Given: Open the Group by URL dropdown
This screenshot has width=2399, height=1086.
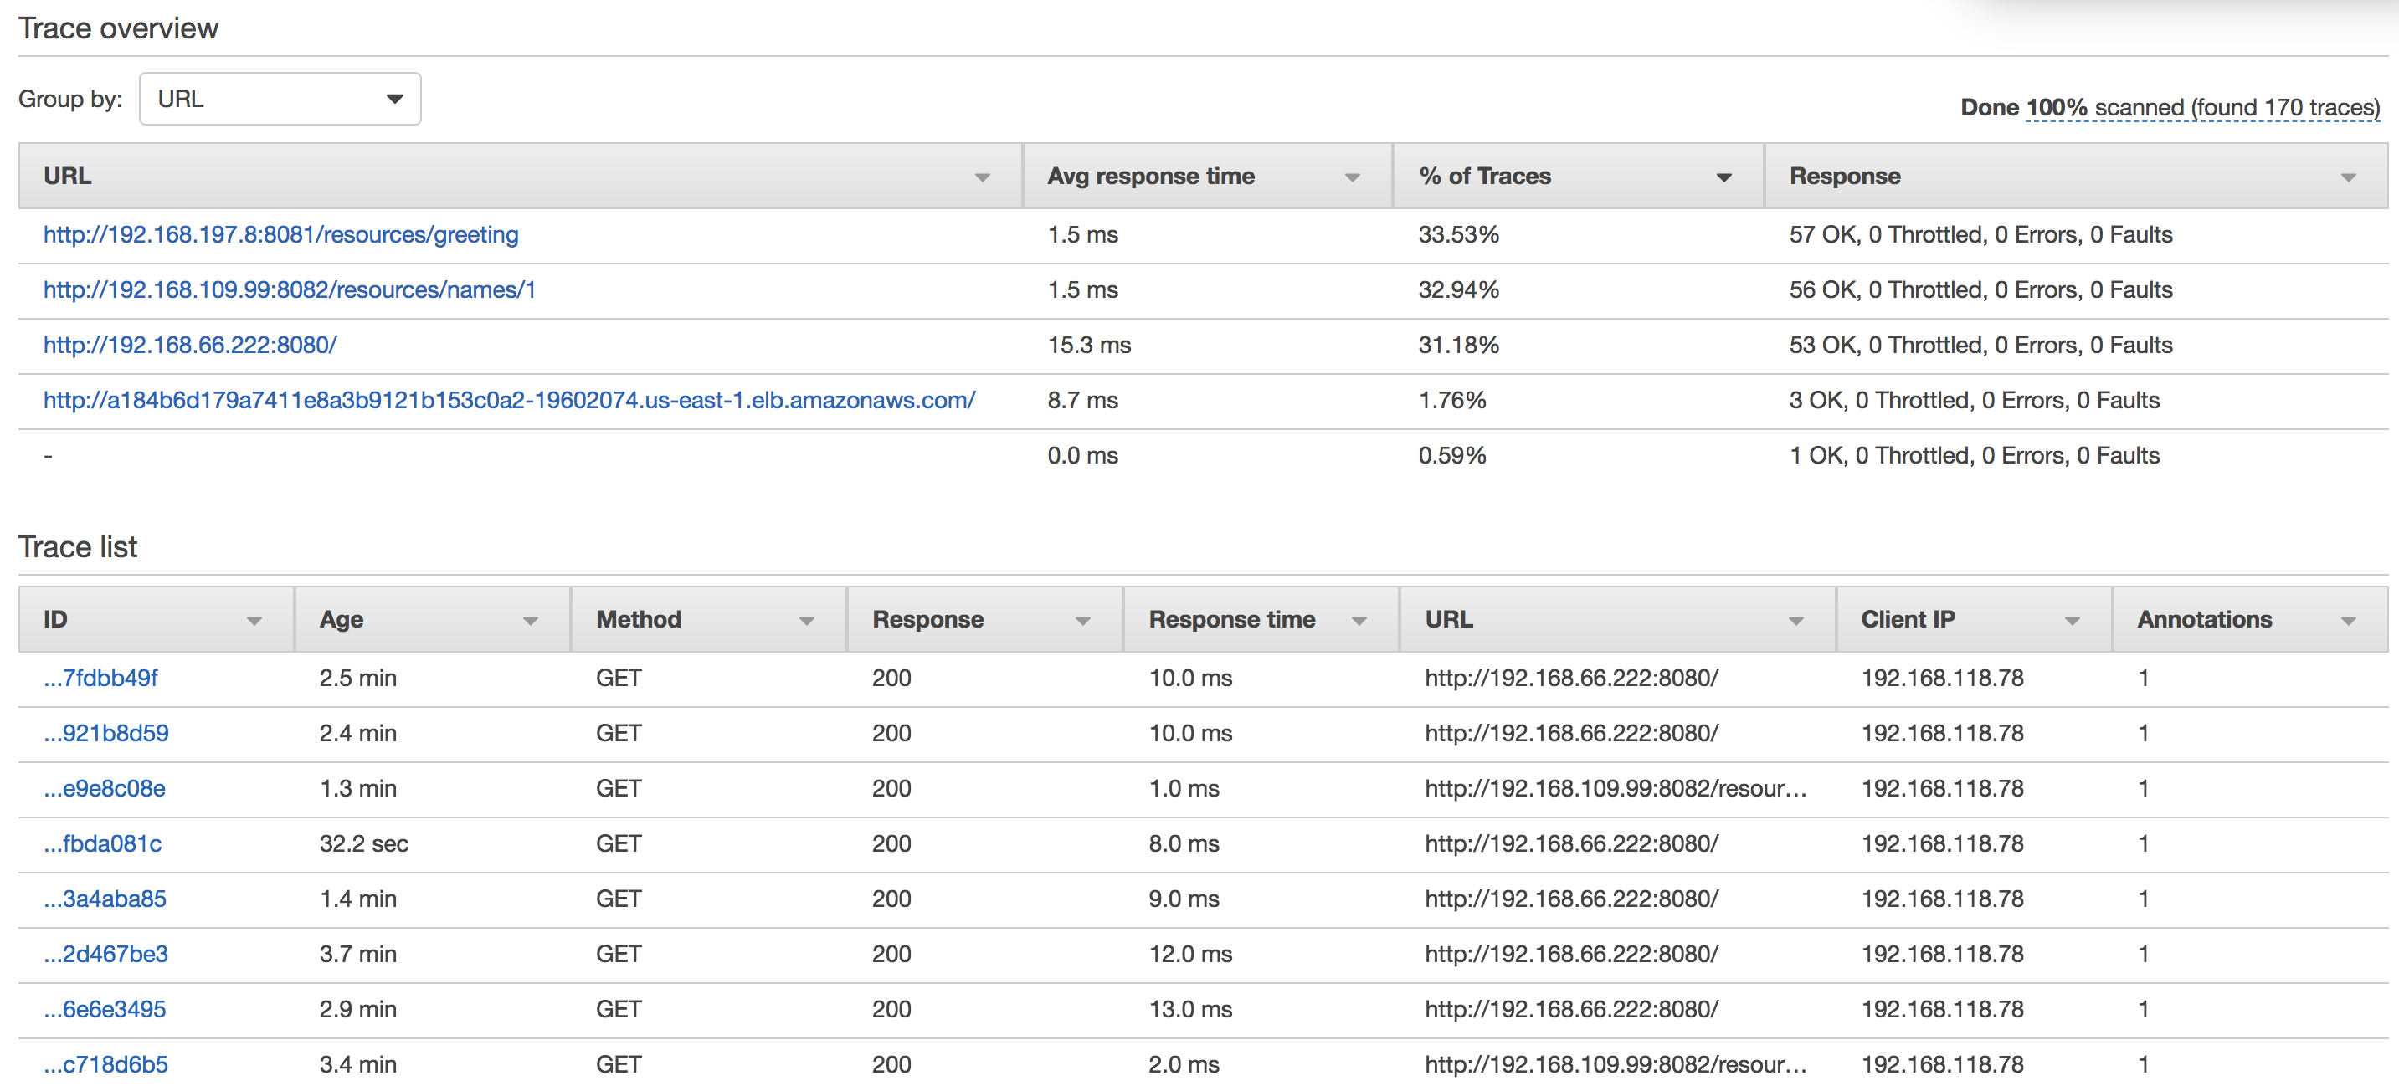Looking at the screenshot, I should [x=280, y=99].
